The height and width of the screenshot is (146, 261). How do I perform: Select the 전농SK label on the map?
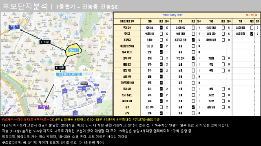[x=74, y=50]
